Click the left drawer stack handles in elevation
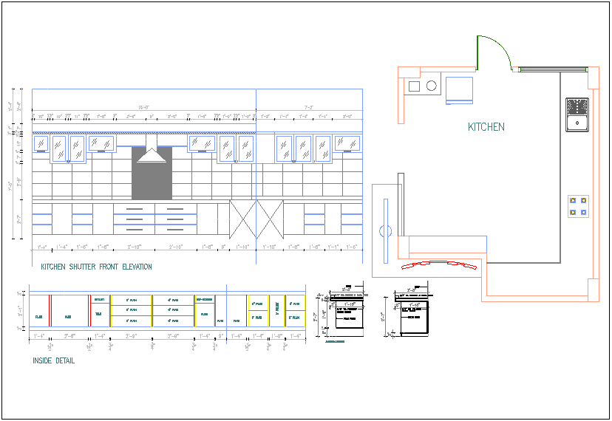Viewport: 612px width, 421px height. click(133, 219)
